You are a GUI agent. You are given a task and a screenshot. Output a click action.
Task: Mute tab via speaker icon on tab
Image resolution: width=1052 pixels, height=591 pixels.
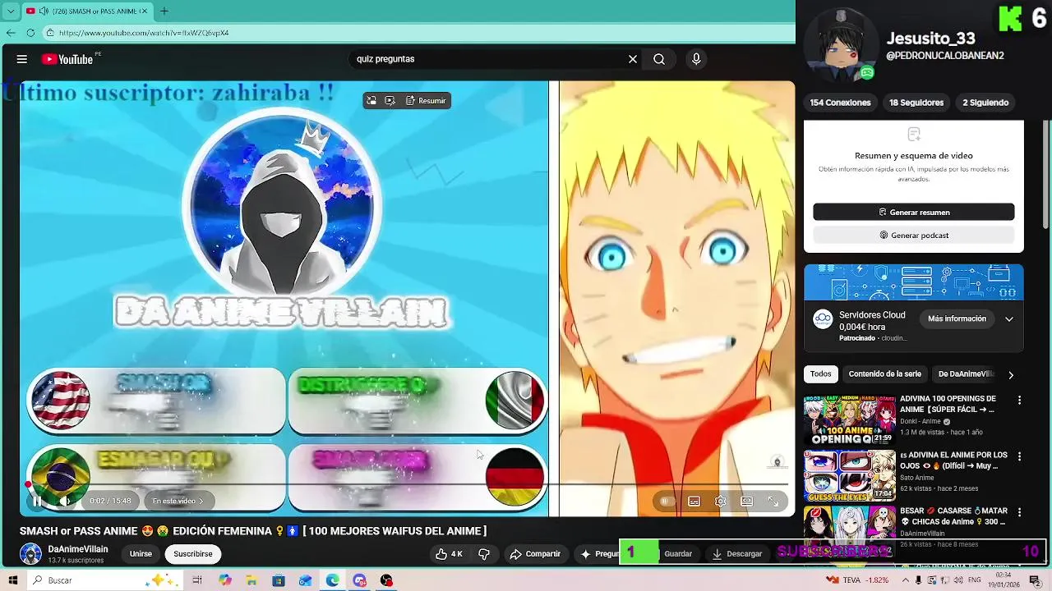click(42, 11)
